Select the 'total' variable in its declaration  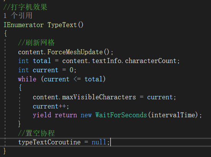[42, 61]
